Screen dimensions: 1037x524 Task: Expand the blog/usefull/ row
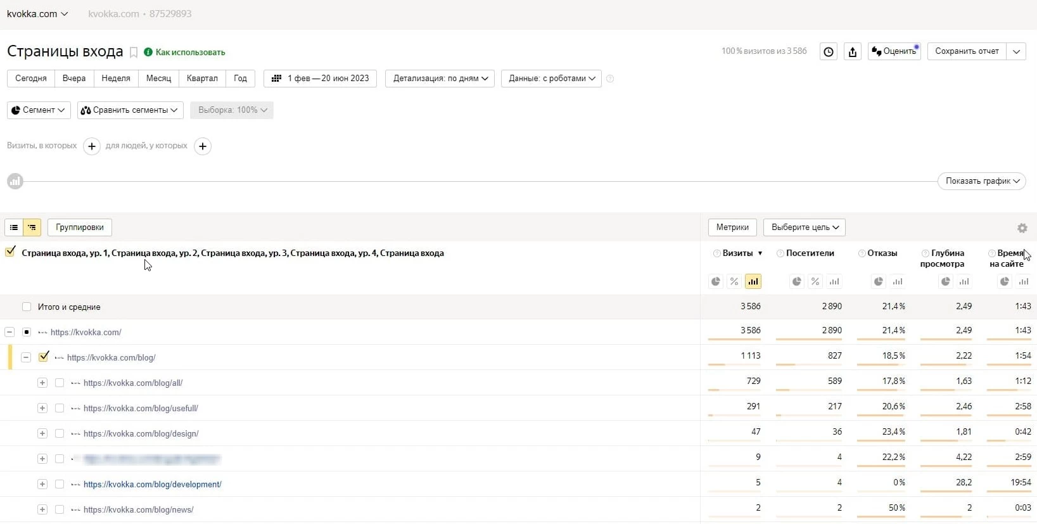(42, 408)
